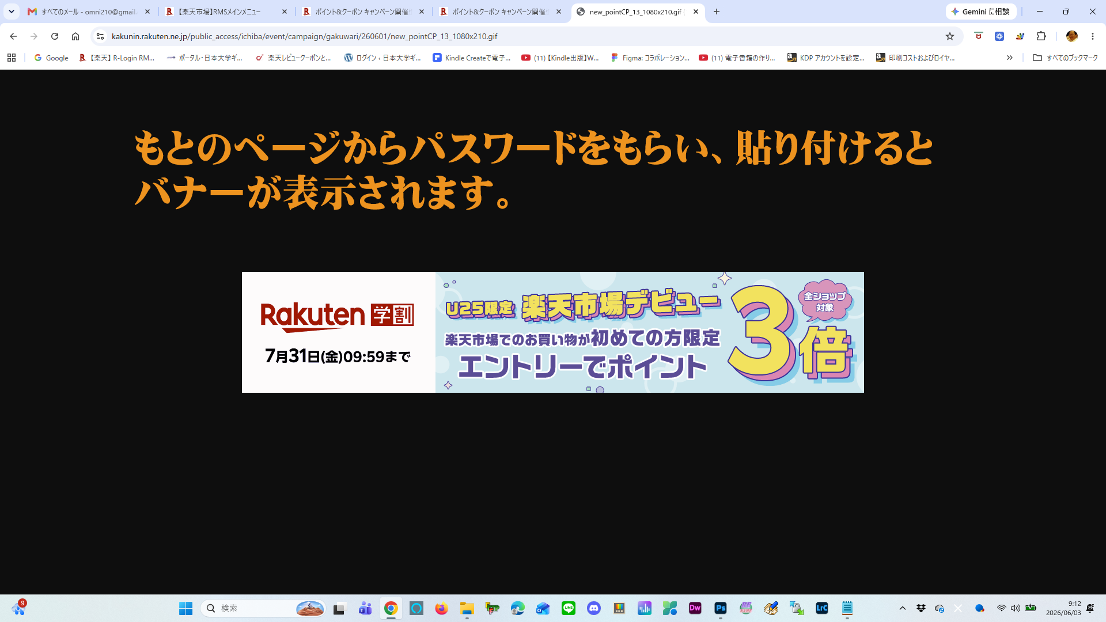The image size is (1106, 622).
Task: Open the tab search dropdown arrow
Action: point(12,12)
